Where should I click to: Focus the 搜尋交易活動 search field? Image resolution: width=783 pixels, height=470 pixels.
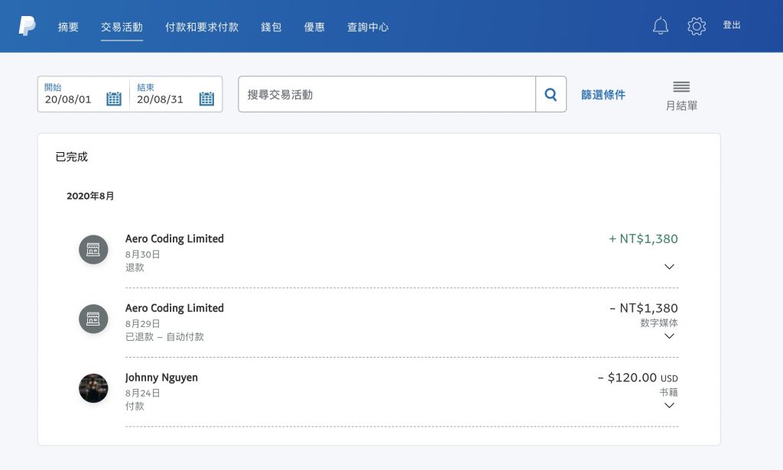[x=387, y=94]
